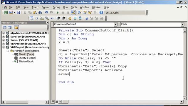Click the Ln 12, Col 6 position box
188x106 pixels.
click(125, 13)
